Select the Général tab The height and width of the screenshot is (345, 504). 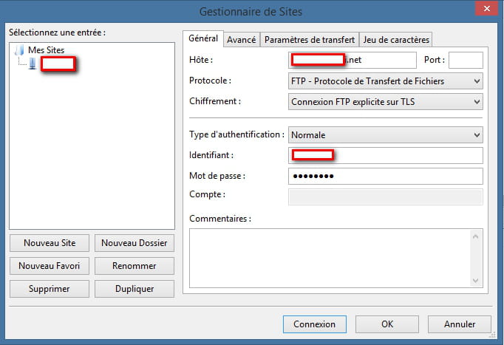click(203, 38)
